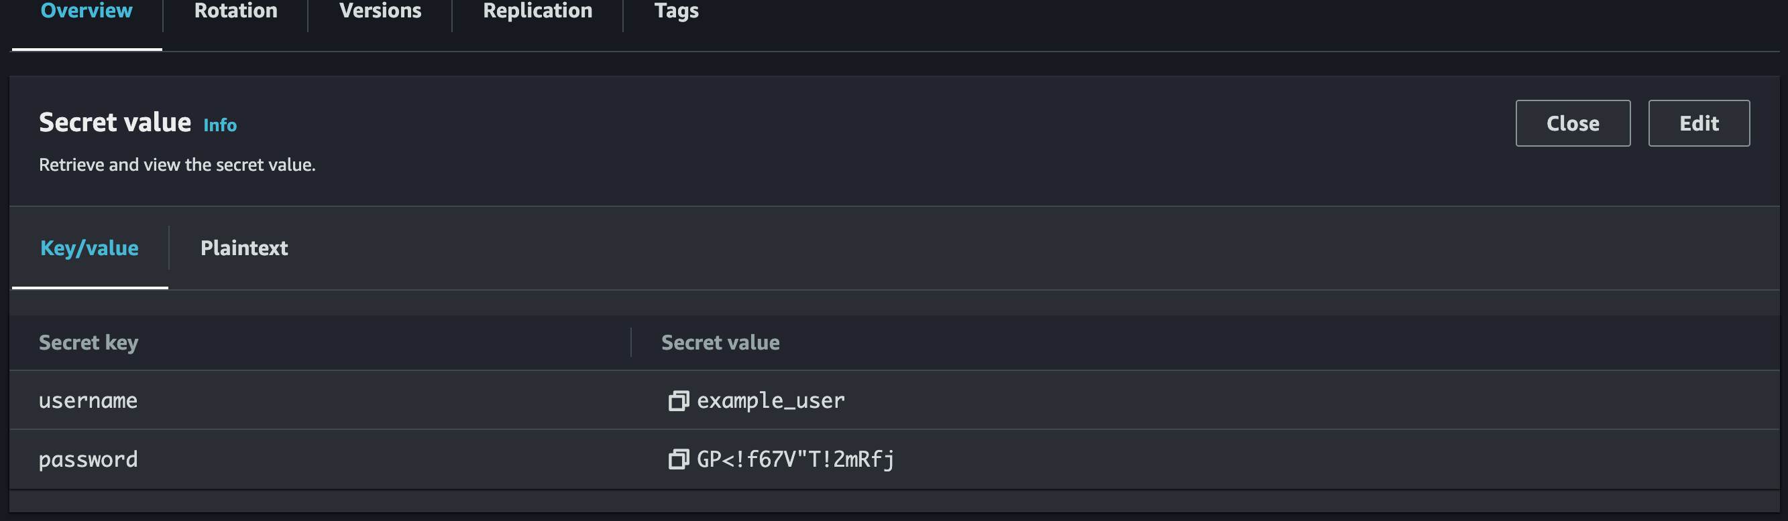Switch to the Plaintext view
1788x521 pixels.
(x=244, y=248)
